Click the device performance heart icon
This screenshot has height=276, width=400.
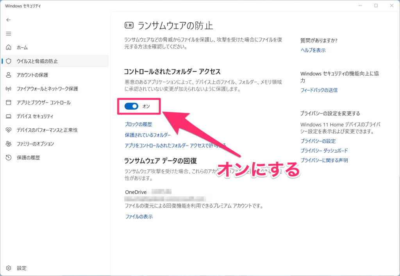(x=9, y=130)
